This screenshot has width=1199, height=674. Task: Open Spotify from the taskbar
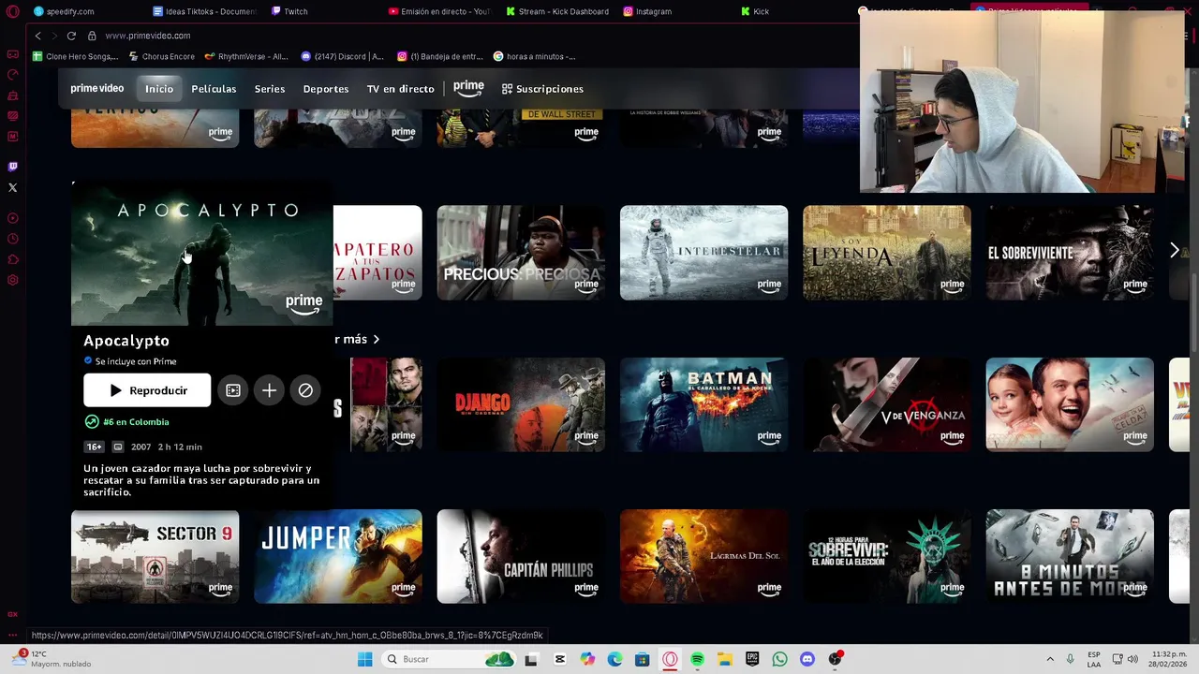coord(698,659)
